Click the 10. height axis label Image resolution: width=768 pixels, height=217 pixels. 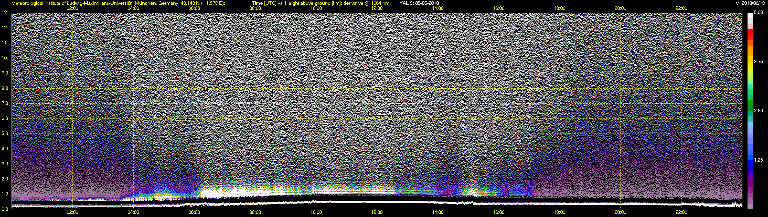[x=5, y=58]
